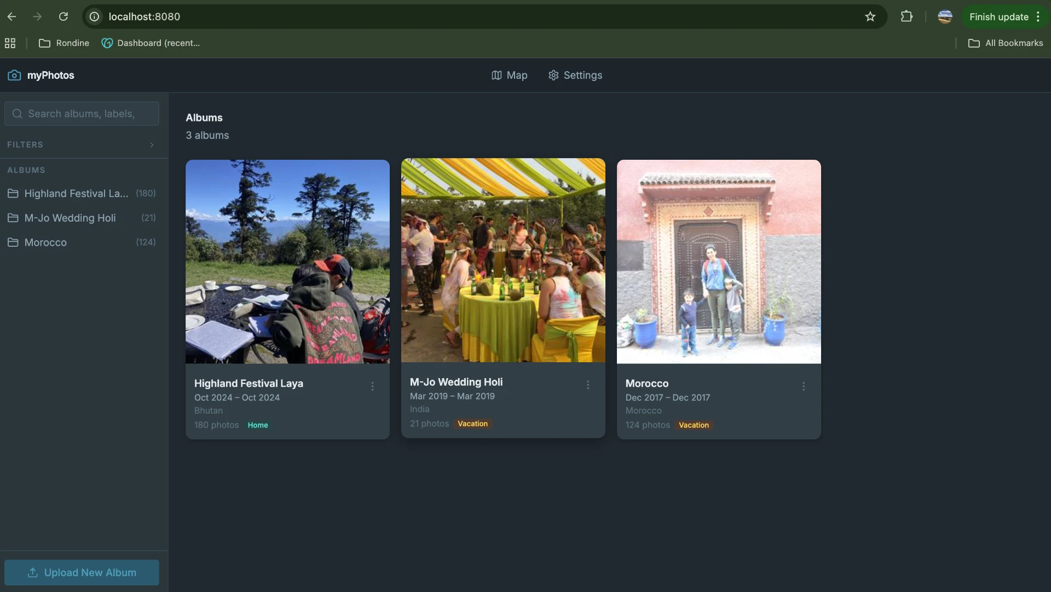1051x592 pixels.
Task: Click the gear icon beside Settings
Action: (x=553, y=75)
